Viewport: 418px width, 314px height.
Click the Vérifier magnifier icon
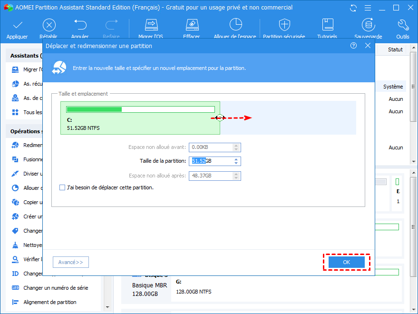click(15, 259)
